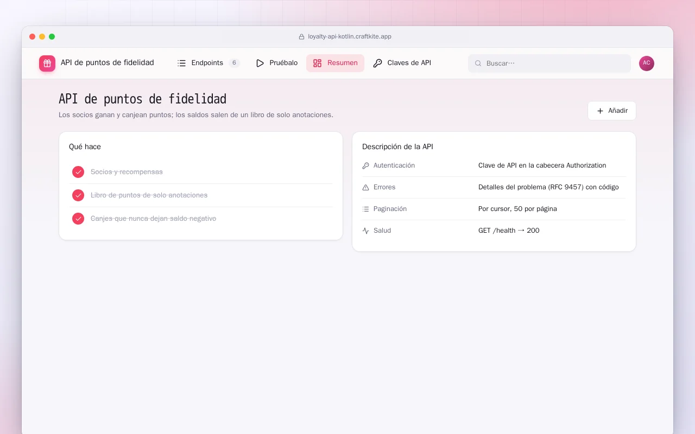Click the Autenticación key icon
695x434 pixels.
365,165
